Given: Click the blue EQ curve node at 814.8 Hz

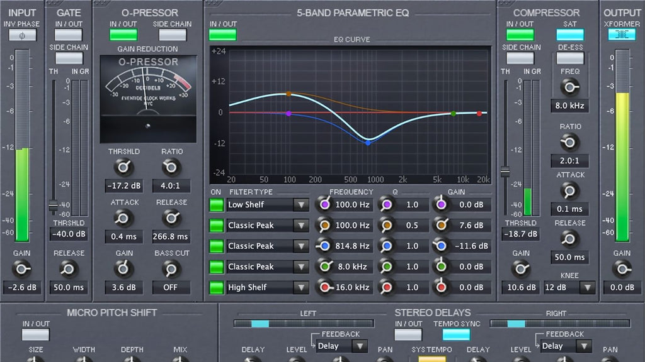Looking at the screenshot, I should [368, 143].
